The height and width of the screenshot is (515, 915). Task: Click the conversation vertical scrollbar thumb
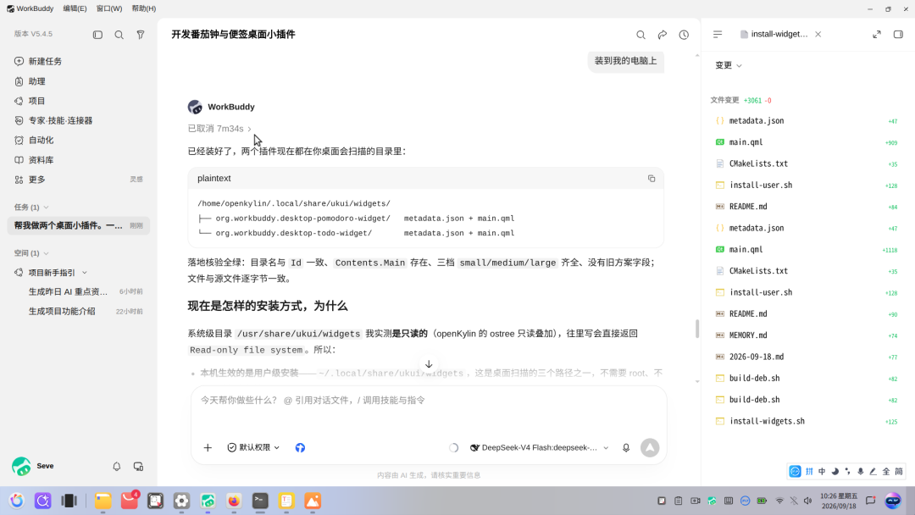(696, 329)
